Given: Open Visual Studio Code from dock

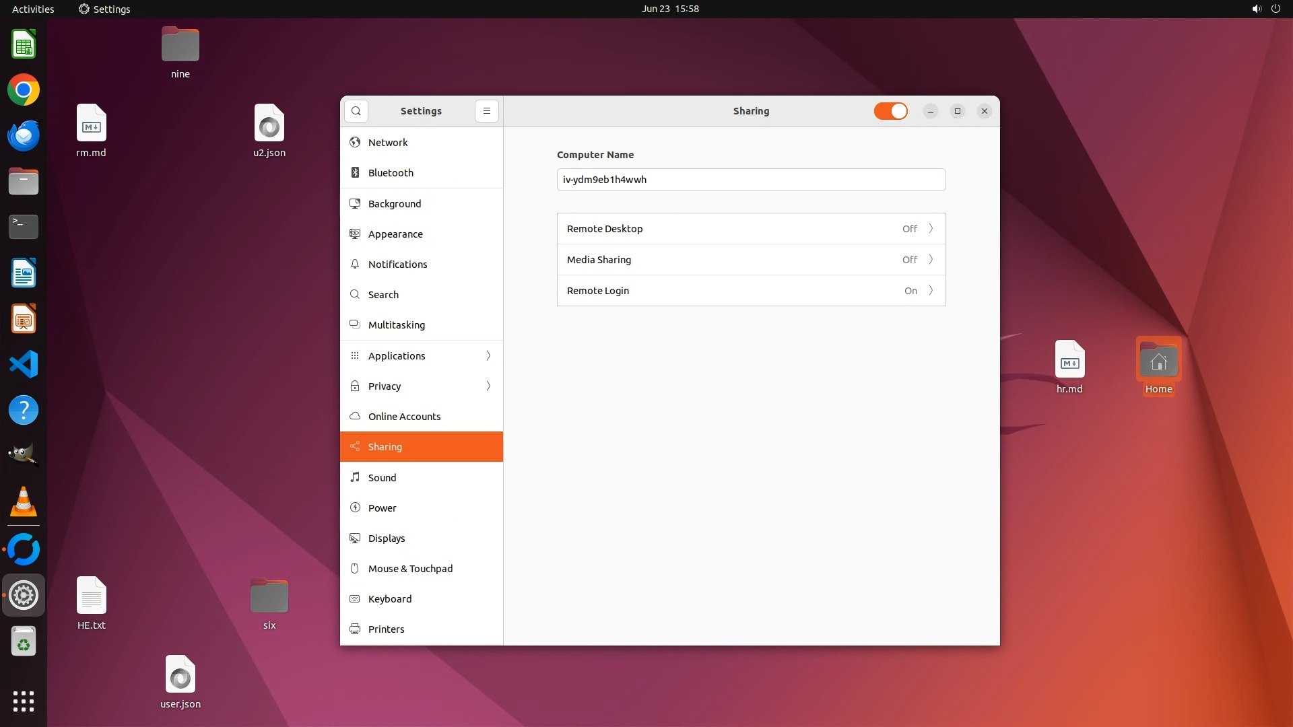Looking at the screenshot, I should [x=24, y=364].
